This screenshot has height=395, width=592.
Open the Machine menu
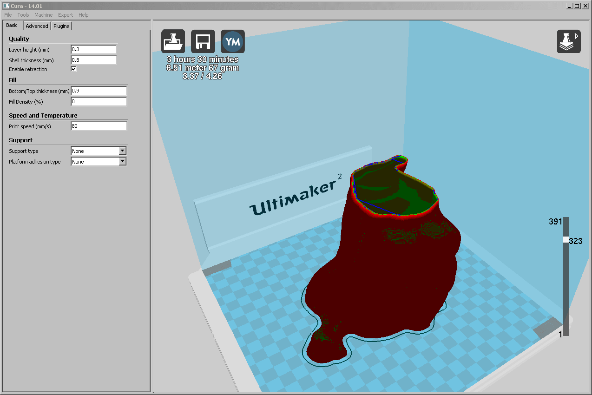click(44, 15)
